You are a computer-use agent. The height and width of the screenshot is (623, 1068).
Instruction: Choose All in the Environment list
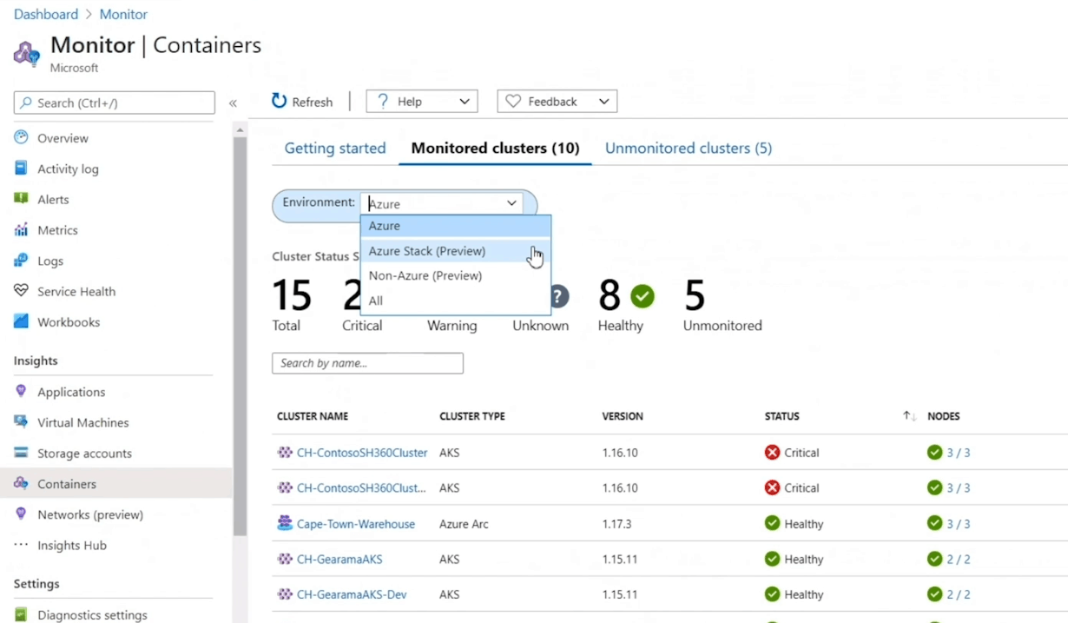(x=456, y=301)
